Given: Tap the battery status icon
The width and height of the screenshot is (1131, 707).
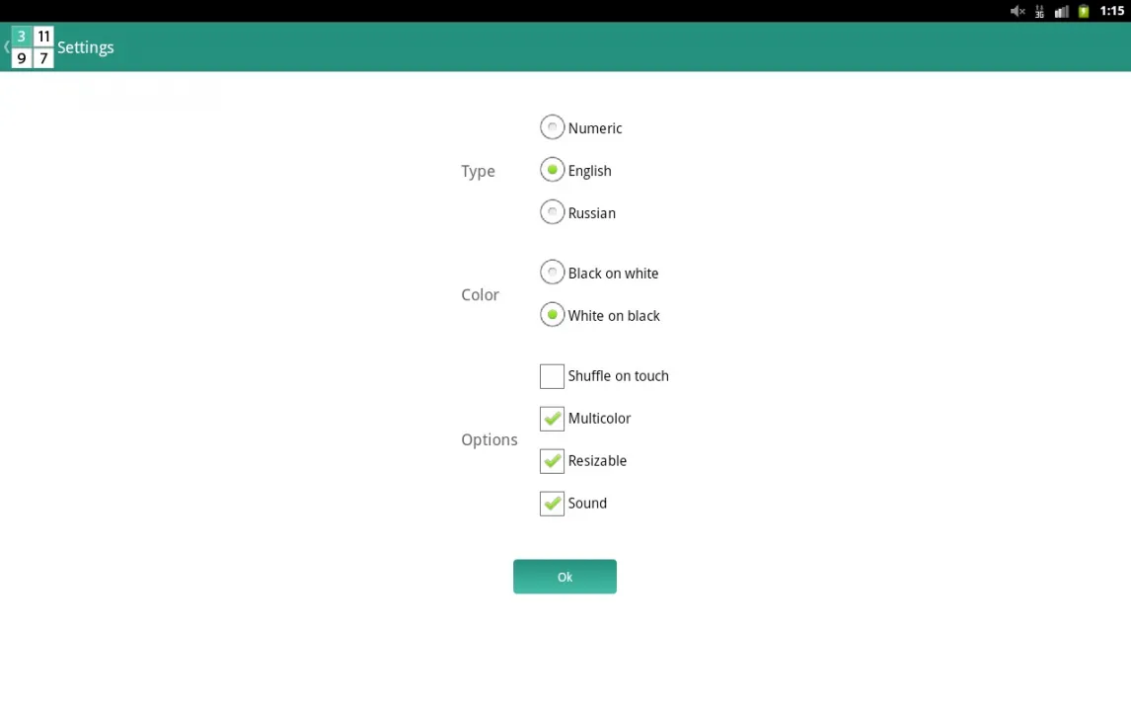Looking at the screenshot, I should click(x=1084, y=12).
